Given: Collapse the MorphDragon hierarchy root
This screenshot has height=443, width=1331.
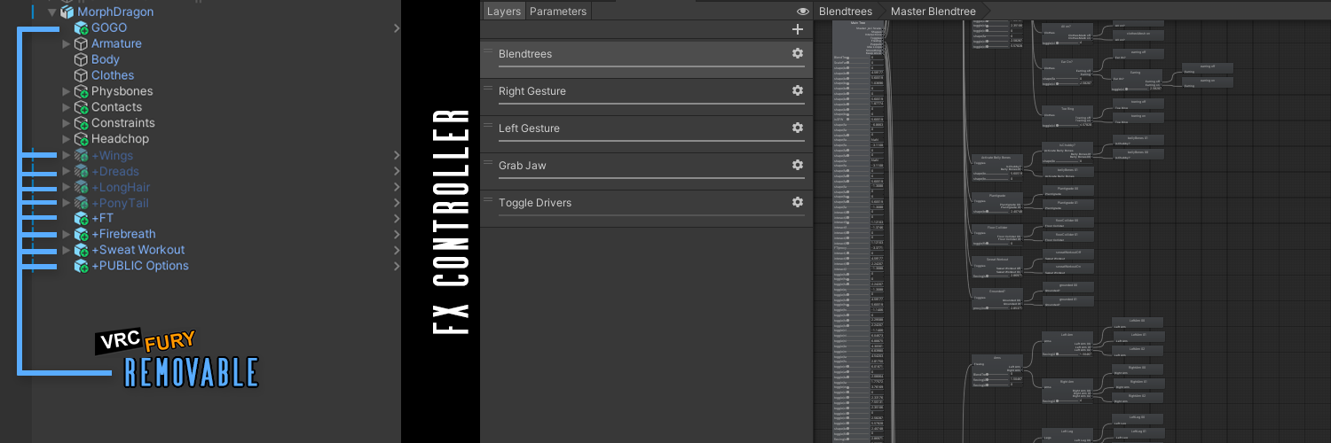Looking at the screenshot, I should (51, 12).
